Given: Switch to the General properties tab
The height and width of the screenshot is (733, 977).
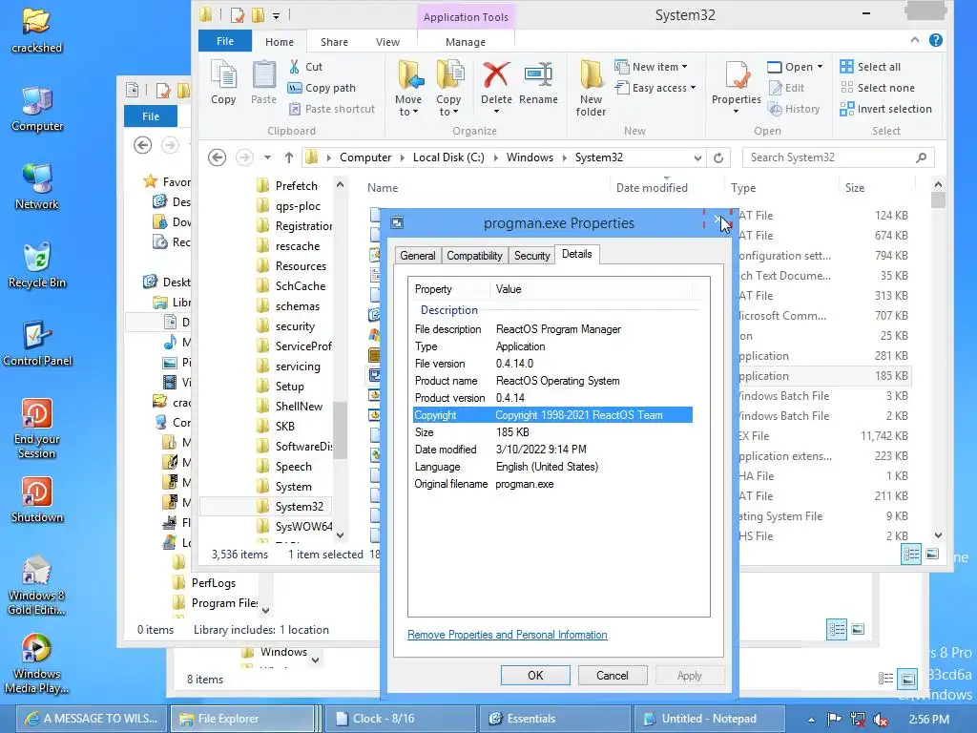Looking at the screenshot, I should click(418, 256).
